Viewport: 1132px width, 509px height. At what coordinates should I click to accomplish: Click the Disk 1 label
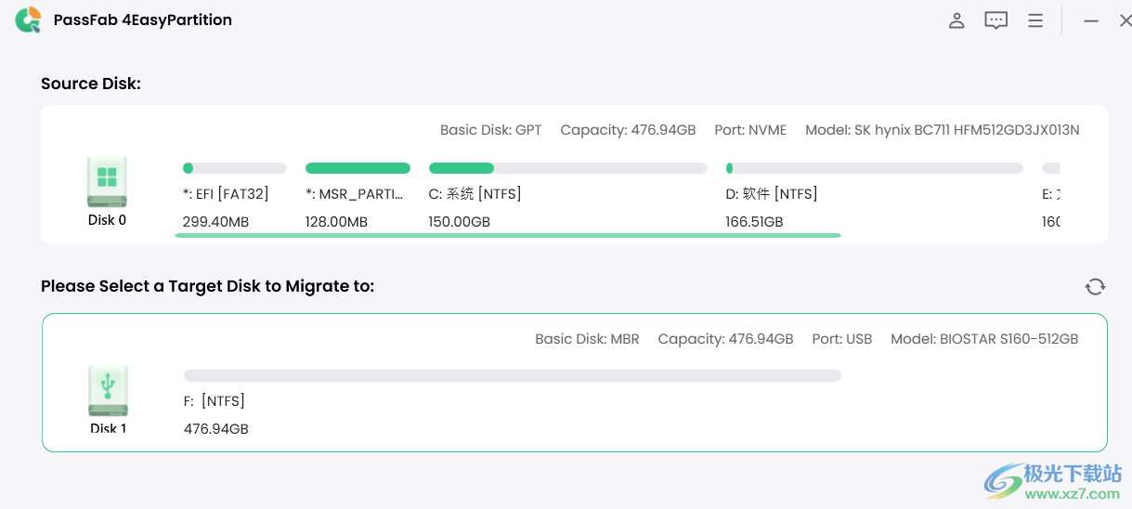[x=108, y=428]
